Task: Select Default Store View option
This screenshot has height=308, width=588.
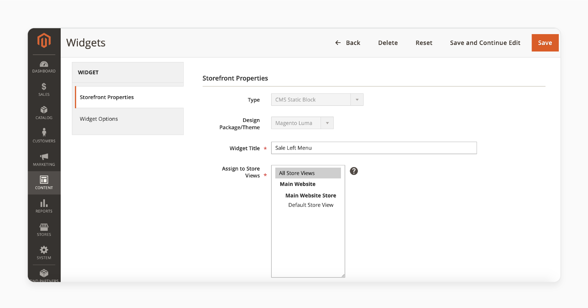Action: [x=311, y=205]
